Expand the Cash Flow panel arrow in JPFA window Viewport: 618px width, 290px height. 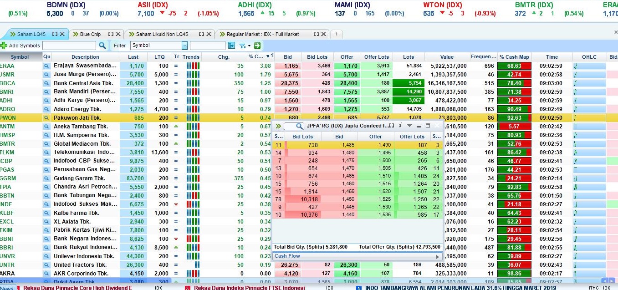(x=438, y=256)
